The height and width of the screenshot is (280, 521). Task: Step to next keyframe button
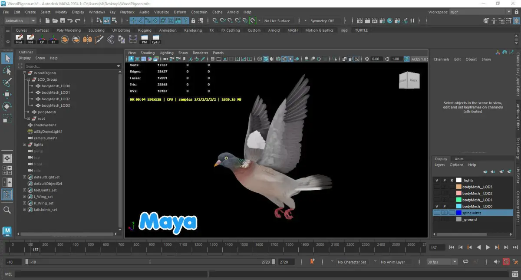497,247
